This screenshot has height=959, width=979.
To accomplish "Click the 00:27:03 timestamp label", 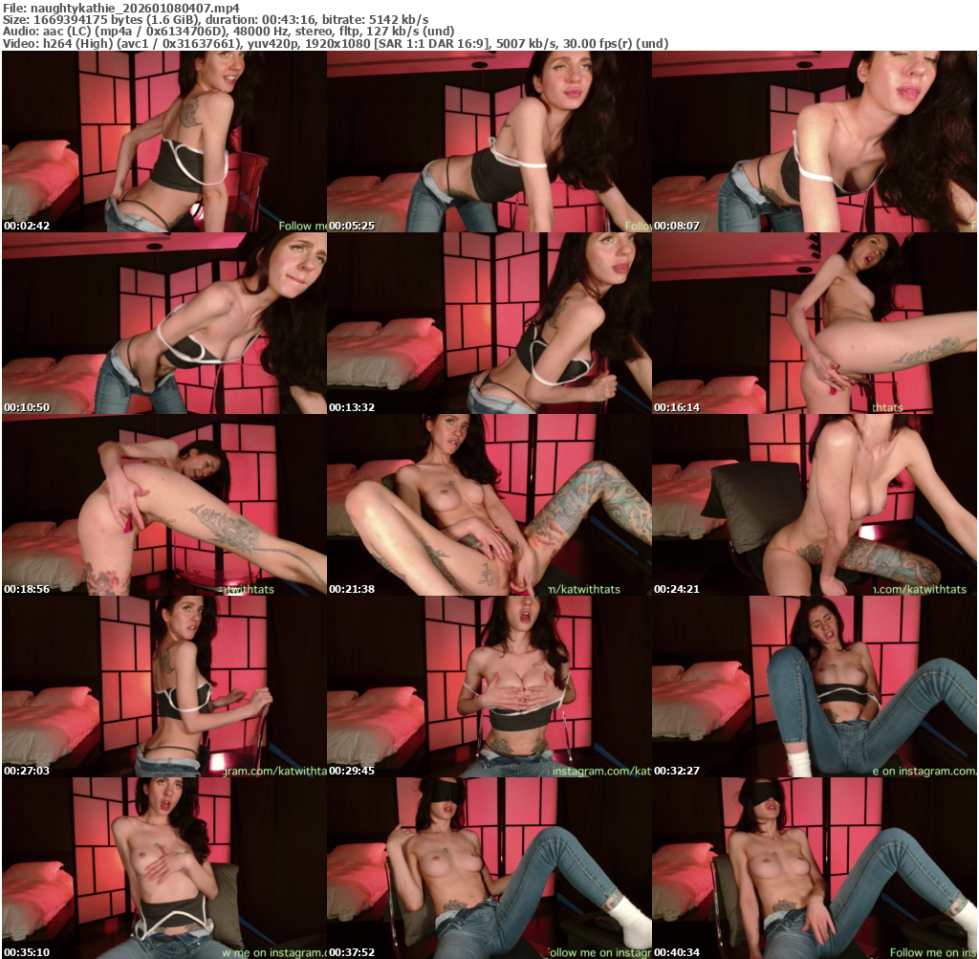I will [x=26, y=771].
